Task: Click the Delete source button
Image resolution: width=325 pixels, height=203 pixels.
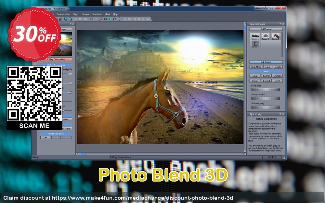Action: (278, 67)
